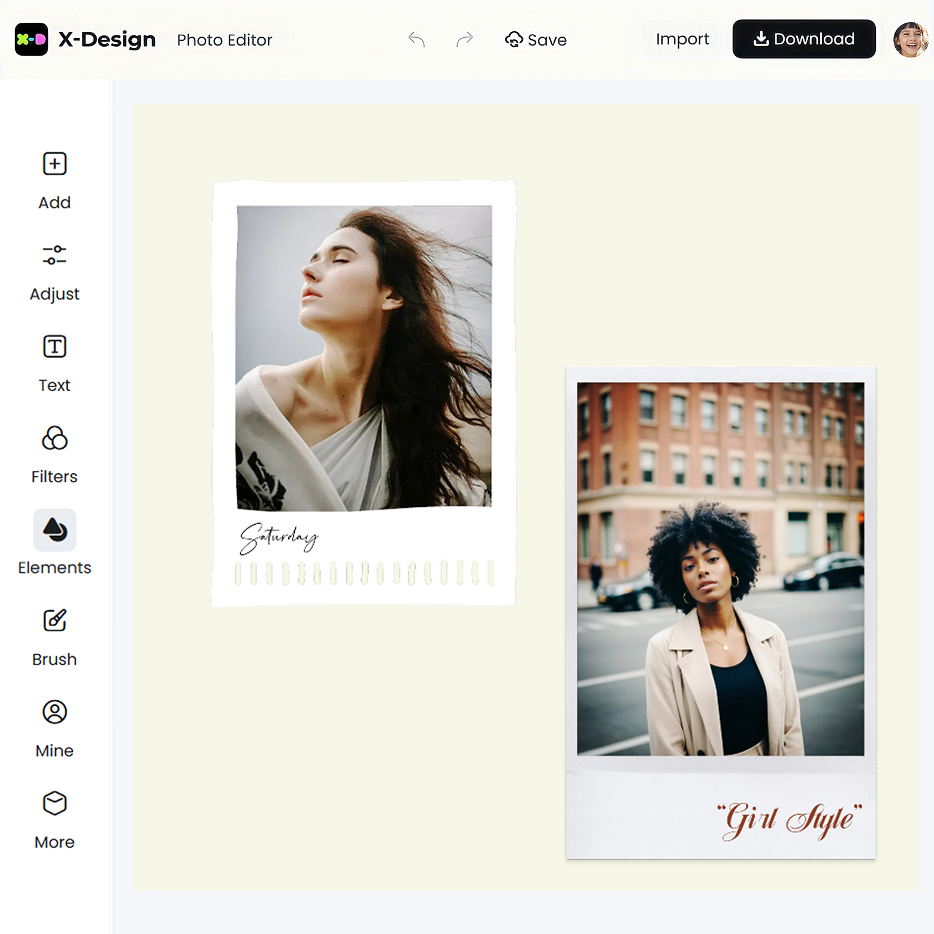Click the Import button
The height and width of the screenshot is (934, 934).
coord(682,38)
